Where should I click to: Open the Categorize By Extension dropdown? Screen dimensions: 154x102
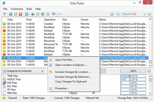(23, 71)
